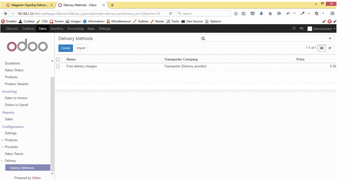Viewport: 351px width, 181px height.
Task: Open the Inventory top menu
Action: [x=57, y=29]
